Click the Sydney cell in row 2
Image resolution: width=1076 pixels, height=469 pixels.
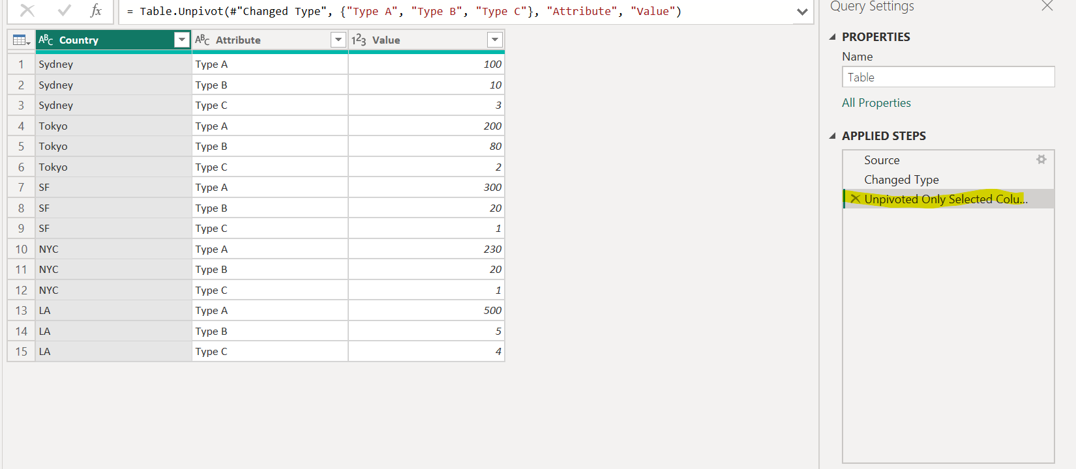(113, 85)
